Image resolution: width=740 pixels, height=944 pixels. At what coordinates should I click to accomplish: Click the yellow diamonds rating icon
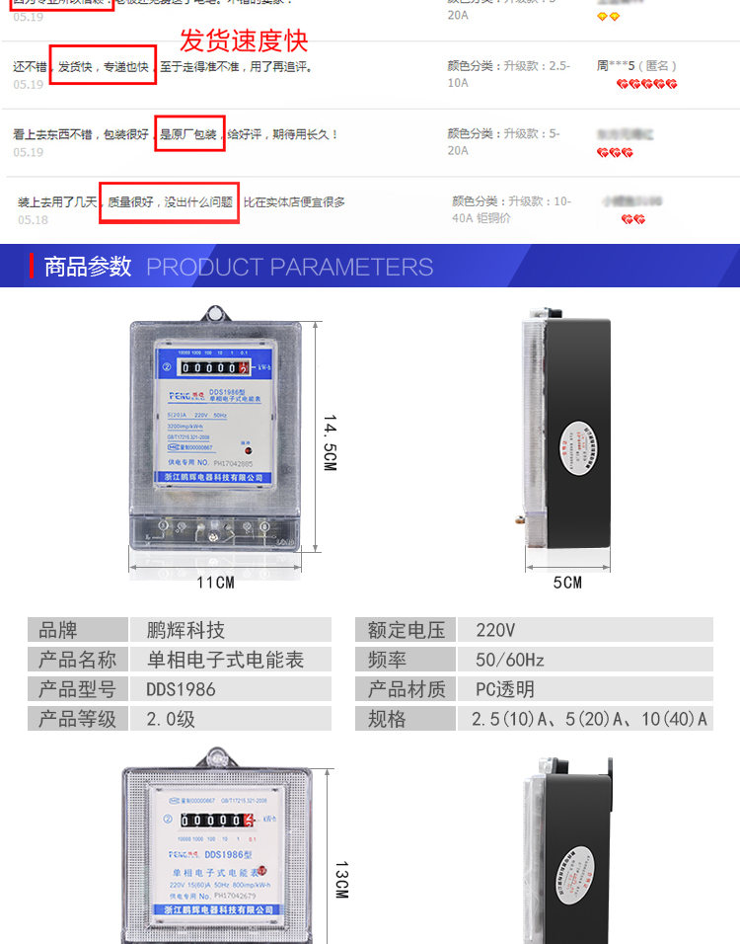(608, 16)
